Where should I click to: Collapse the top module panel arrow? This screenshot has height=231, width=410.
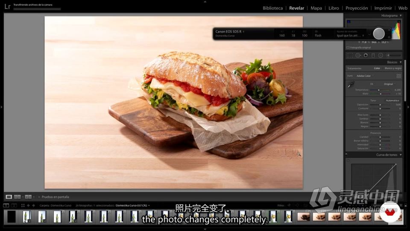(x=205, y=2)
